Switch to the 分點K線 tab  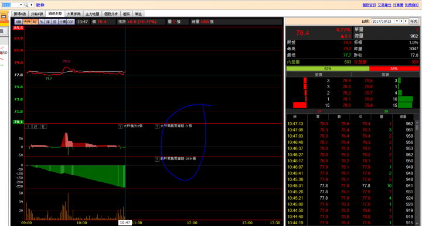(37, 14)
